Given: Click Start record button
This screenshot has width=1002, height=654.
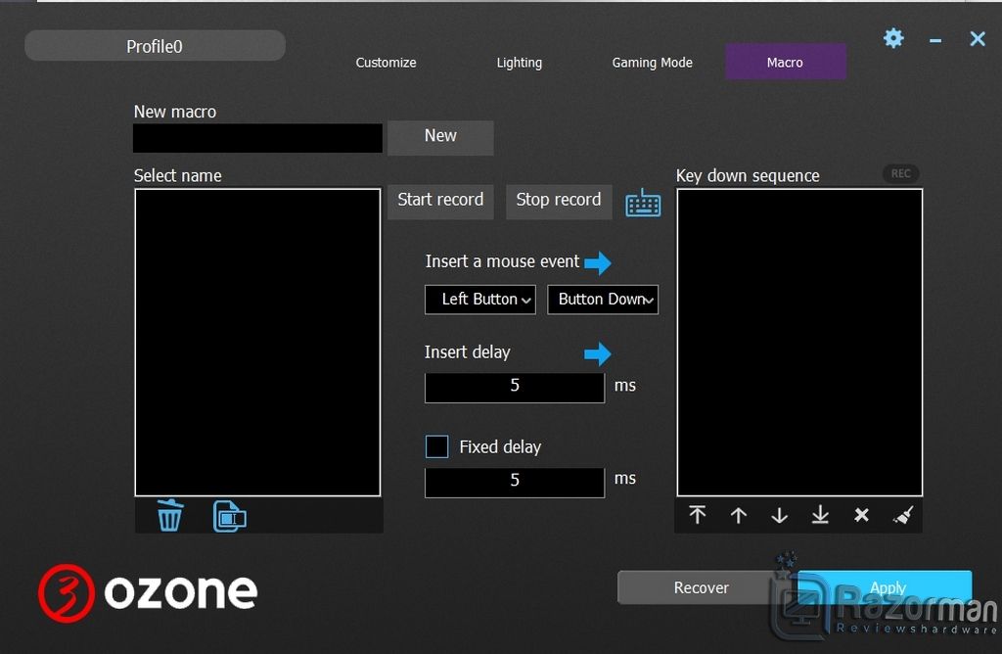Looking at the screenshot, I should (x=440, y=202).
